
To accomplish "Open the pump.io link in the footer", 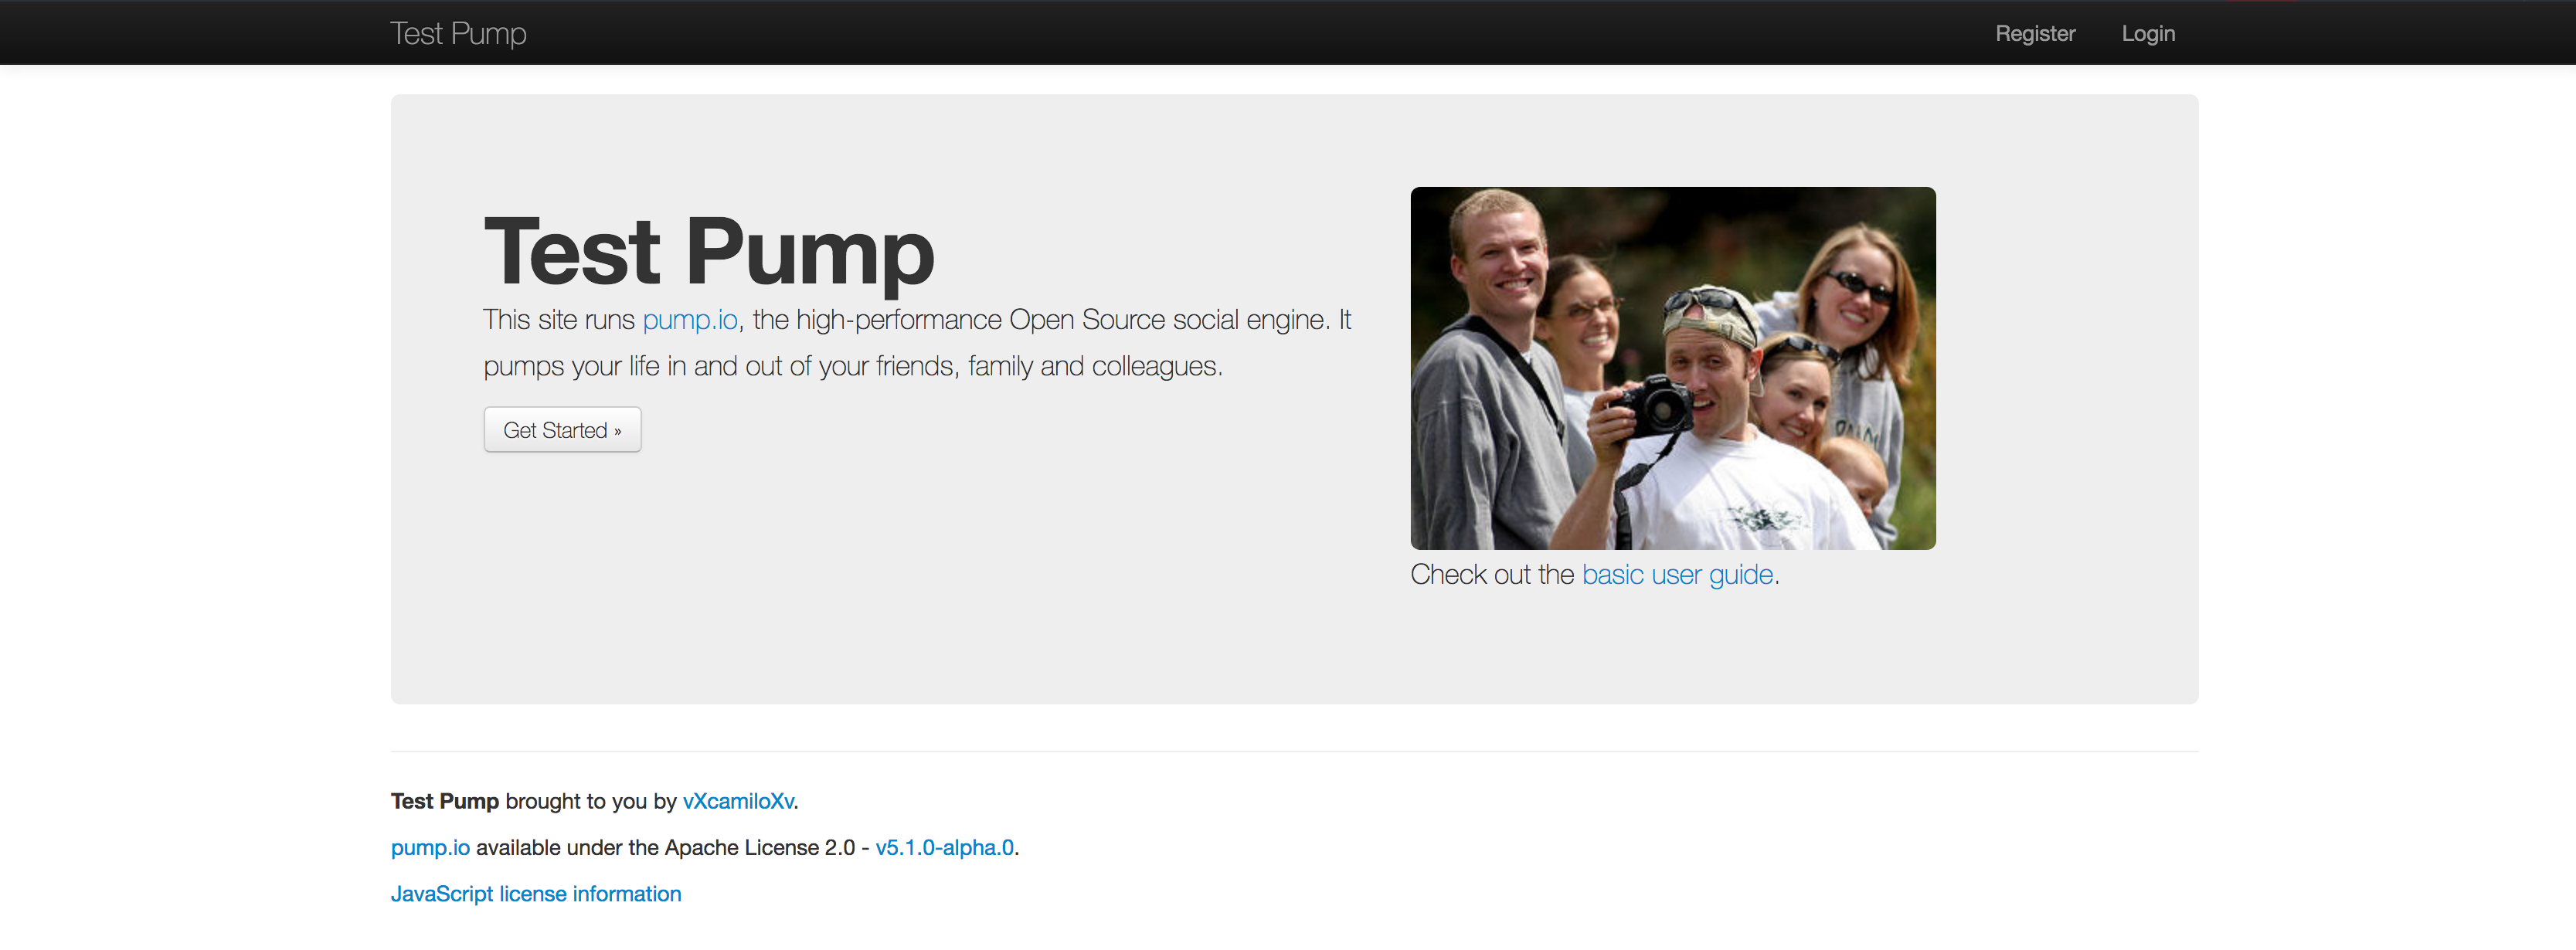I will click(x=430, y=848).
